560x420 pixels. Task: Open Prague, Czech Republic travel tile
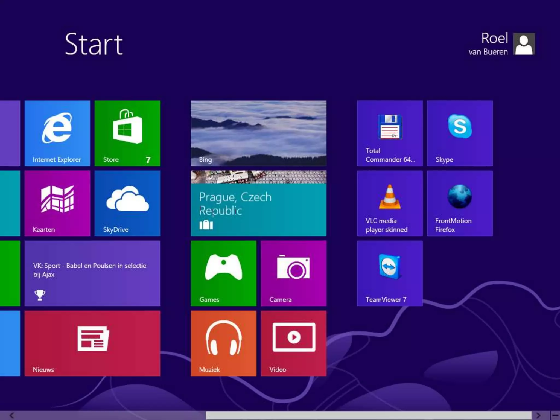click(258, 203)
